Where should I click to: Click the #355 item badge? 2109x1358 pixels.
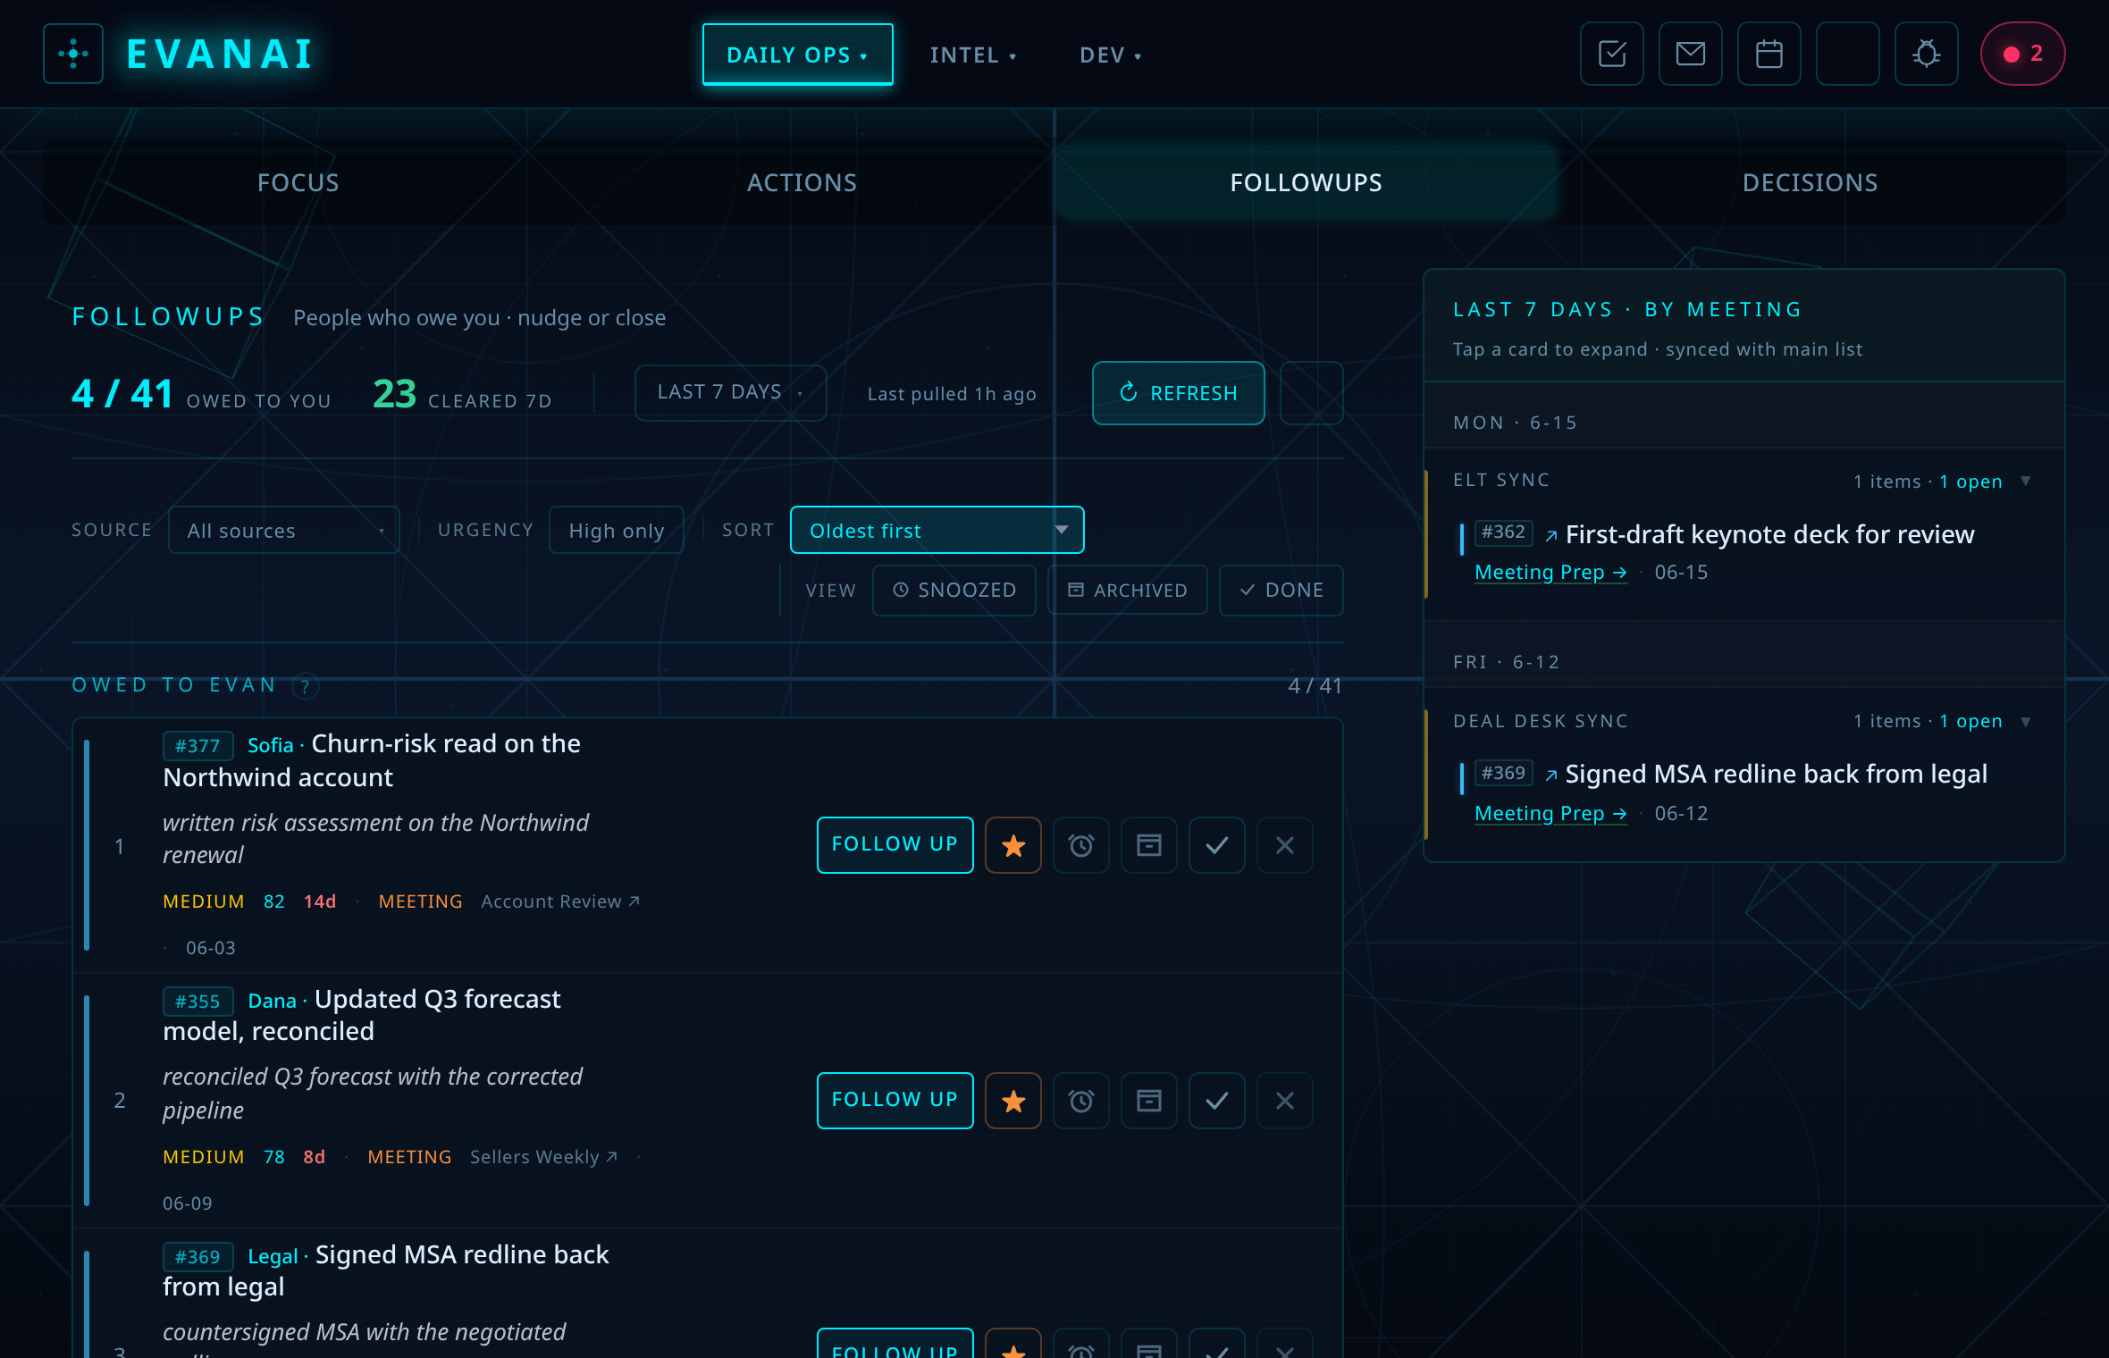coord(197,1002)
